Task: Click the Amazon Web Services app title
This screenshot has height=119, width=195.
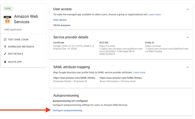Action: (26, 19)
